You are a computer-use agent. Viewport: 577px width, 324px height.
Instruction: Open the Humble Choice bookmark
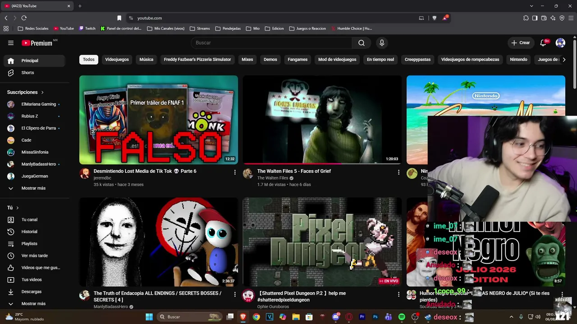[352, 28]
